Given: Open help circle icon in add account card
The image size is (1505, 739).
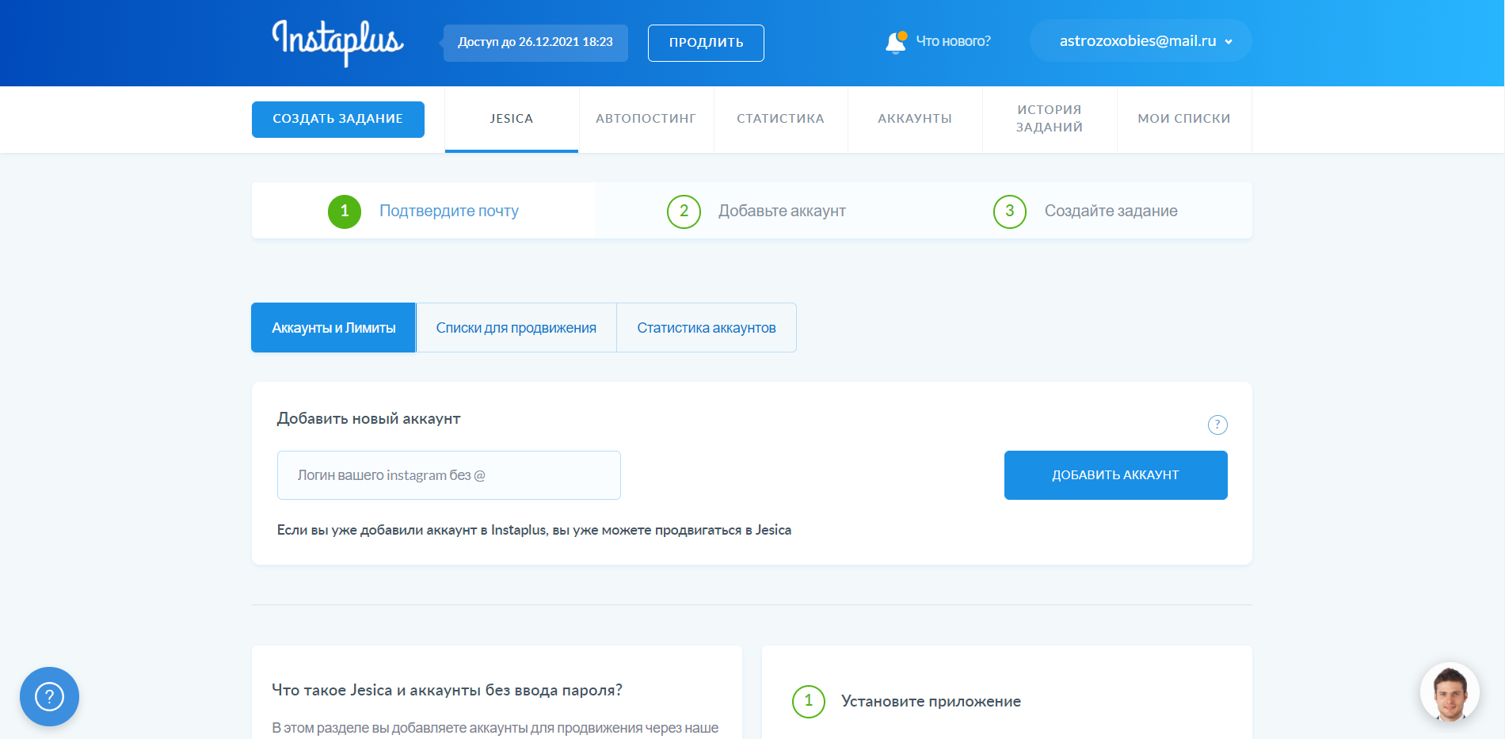Looking at the screenshot, I should click(x=1217, y=425).
